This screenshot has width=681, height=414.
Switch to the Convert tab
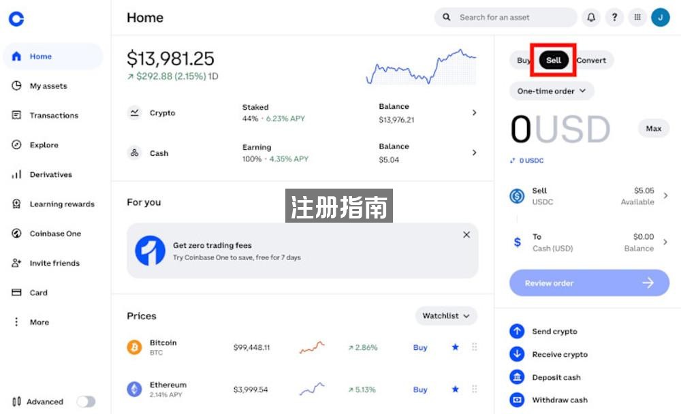(x=592, y=61)
